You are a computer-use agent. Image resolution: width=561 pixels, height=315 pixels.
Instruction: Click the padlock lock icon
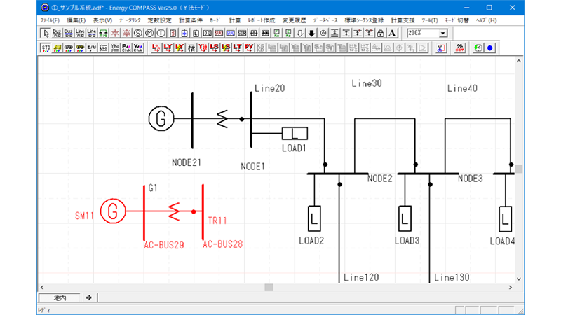[380, 33]
